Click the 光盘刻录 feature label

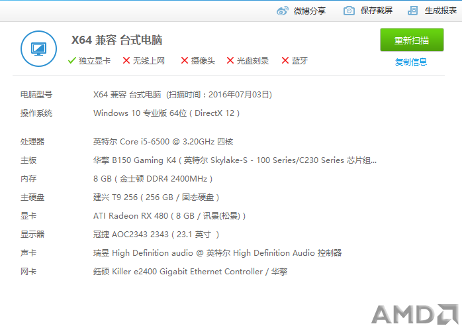coord(252,60)
